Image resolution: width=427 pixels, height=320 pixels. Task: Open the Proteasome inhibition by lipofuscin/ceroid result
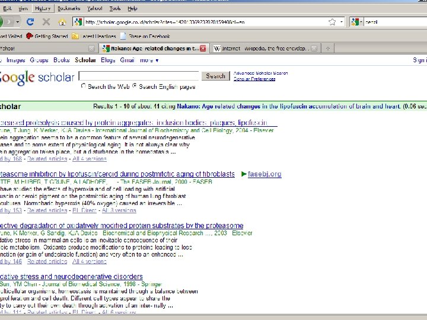pos(117,174)
